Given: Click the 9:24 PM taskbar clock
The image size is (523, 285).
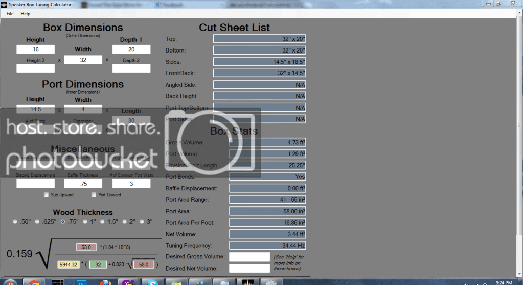Looking at the screenshot, I should pos(504,282).
